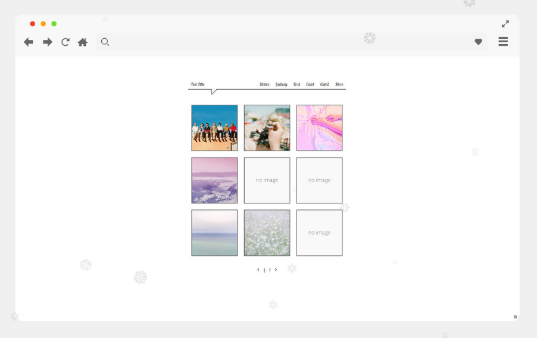
Task: Open the purple clouds mountain thumbnail
Action: pyautogui.click(x=214, y=180)
